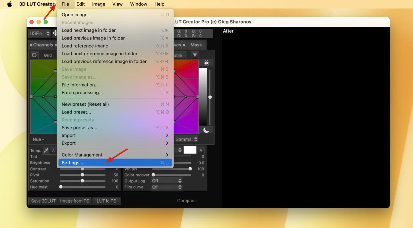Click the Hue twist slider handle

[61, 187]
